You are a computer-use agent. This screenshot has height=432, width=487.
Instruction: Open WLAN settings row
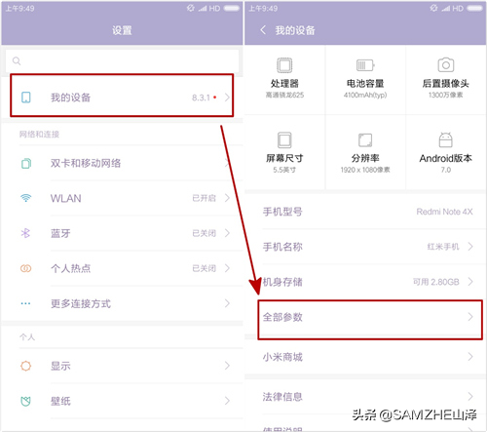(122, 198)
